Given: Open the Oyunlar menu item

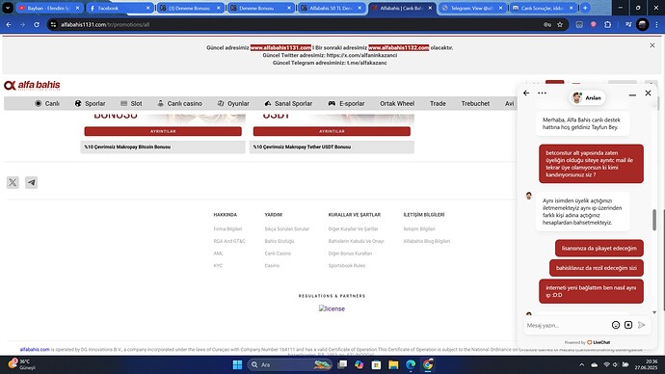Looking at the screenshot, I should point(233,103).
